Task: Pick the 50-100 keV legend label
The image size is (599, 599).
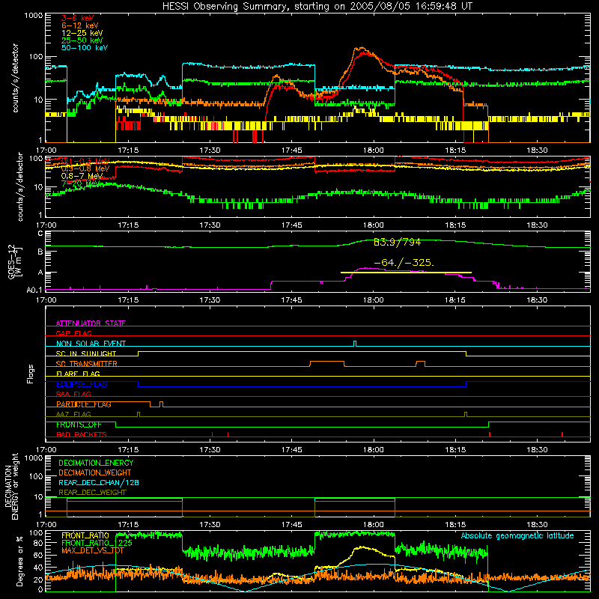Action: coord(85,48)
